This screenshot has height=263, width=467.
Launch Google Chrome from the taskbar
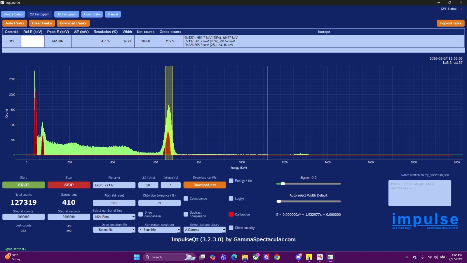[277, 257]
